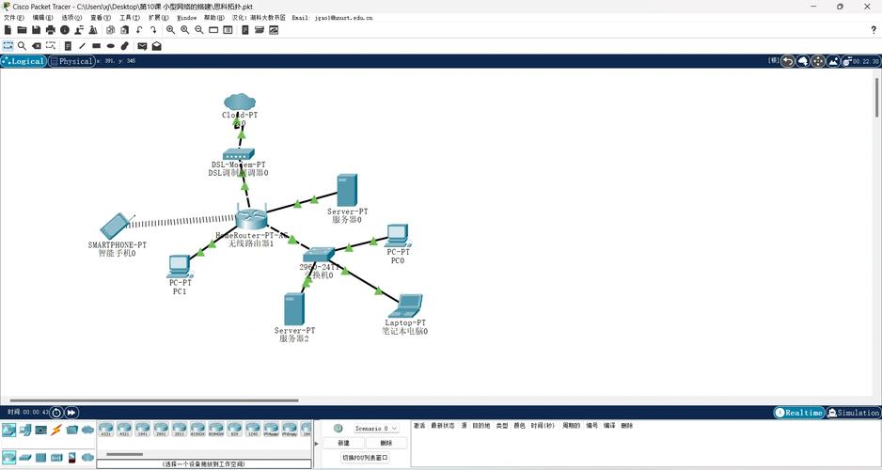The height and width of the screenshot is (470, 882).
Task: Click the Set Tiled Background image icon
Action: 833,61
